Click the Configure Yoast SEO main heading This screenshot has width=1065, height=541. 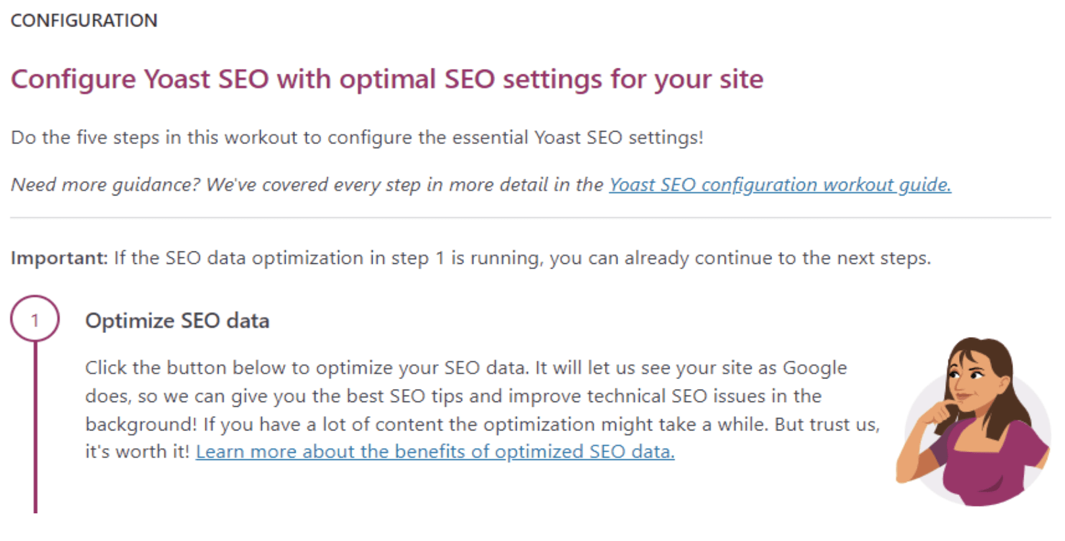[387, 79]
